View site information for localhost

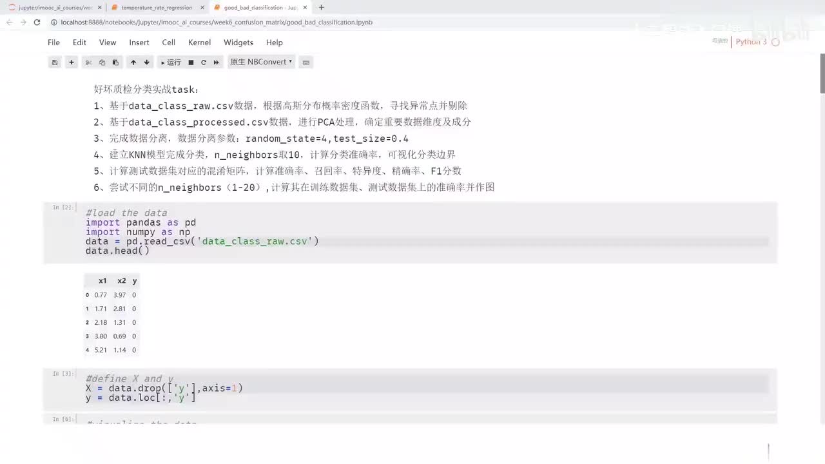(x=54, y=22)
